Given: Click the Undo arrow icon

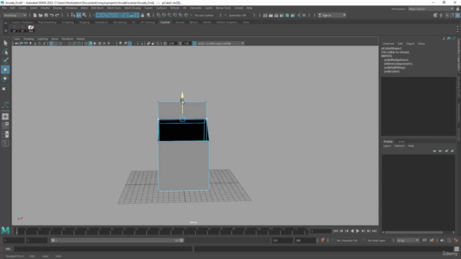Looking at the screenshot, I should click(x=51, y=15).
